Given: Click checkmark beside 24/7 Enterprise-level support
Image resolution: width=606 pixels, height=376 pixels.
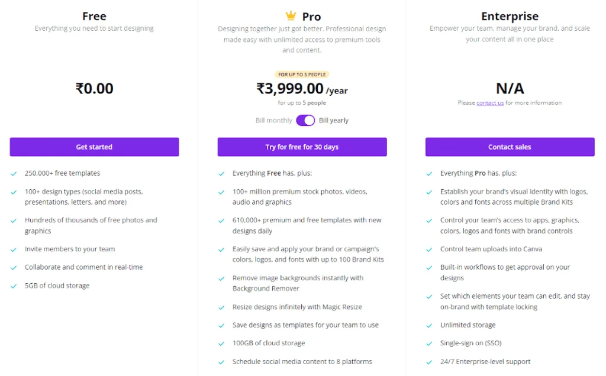Looking at the screenshot, I should [429, 362].
